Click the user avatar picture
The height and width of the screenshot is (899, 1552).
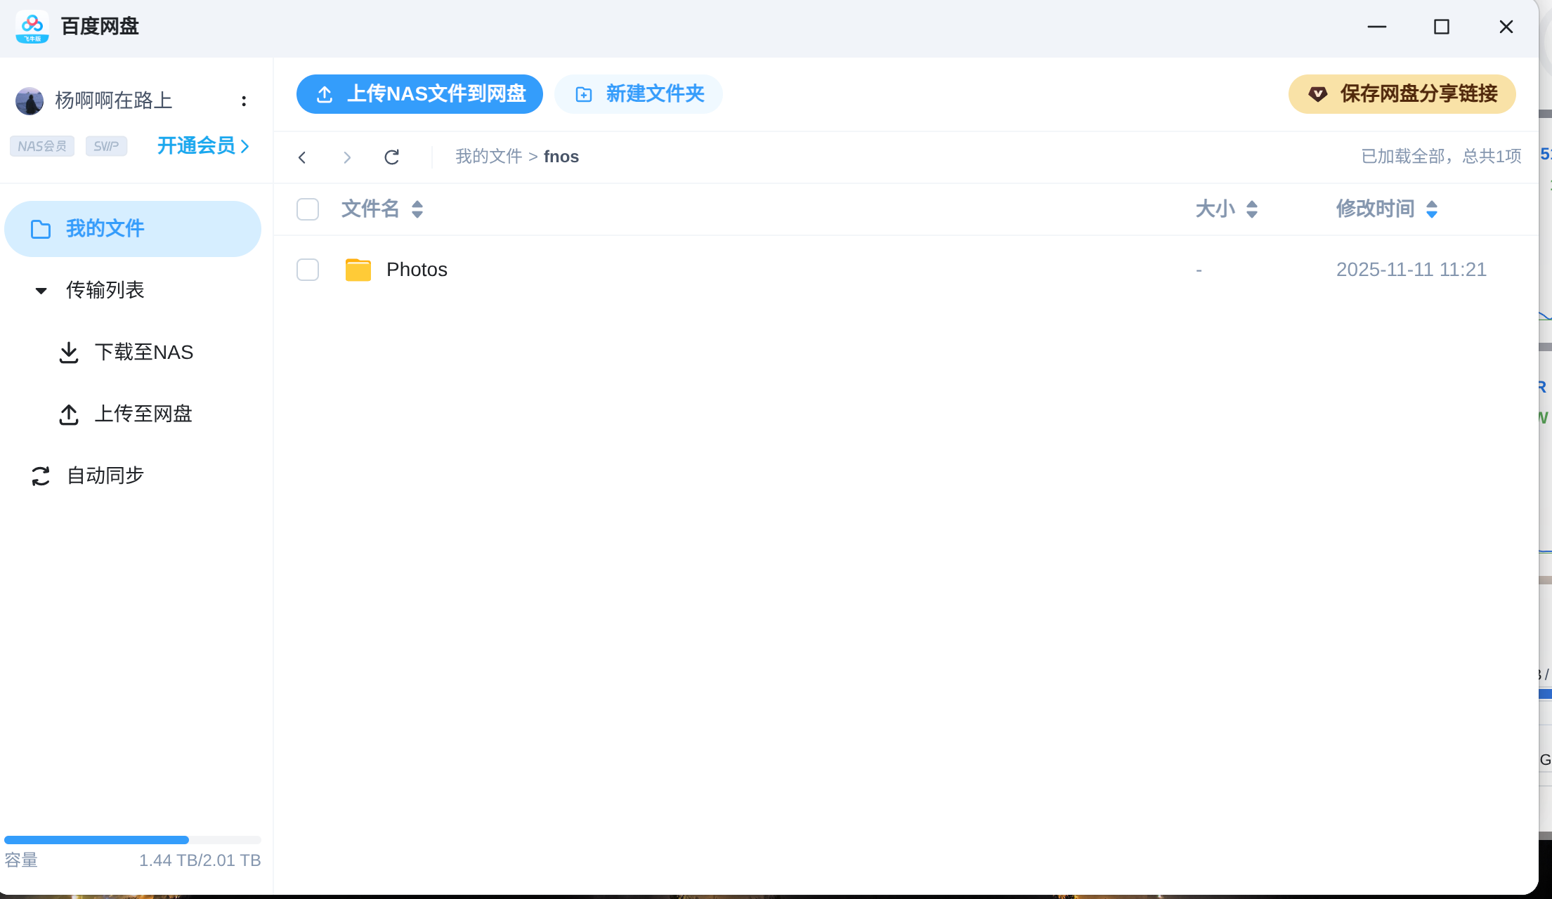coord(30,101)
